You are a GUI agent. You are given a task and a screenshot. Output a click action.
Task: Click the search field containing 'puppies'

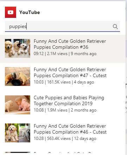tap(62, 26)
